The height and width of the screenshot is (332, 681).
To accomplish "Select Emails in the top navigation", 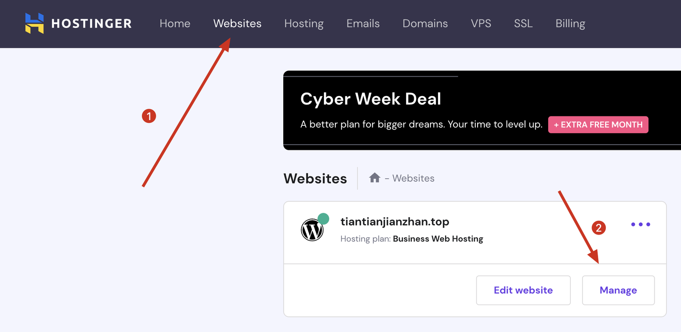I will pyautogui.click(x=363, y=24).
